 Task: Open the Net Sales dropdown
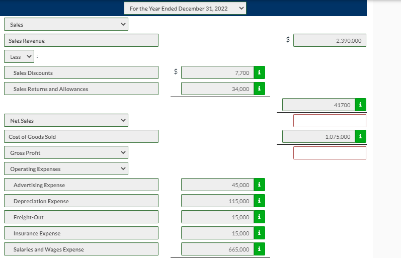[x=66, y=120]
